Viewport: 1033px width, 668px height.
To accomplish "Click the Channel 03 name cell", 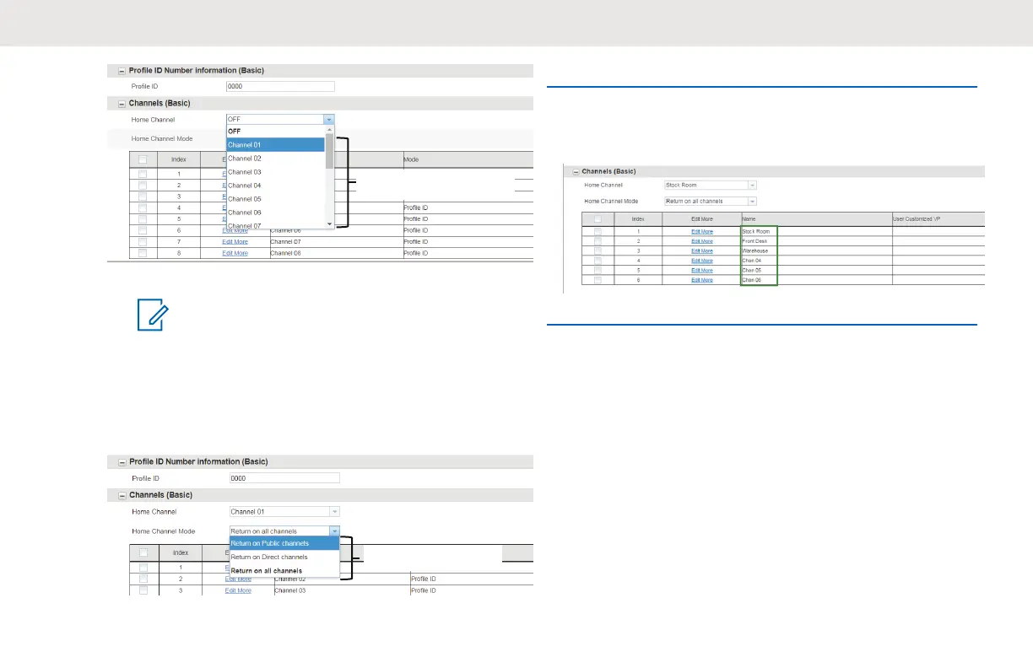I will (342, 590).
